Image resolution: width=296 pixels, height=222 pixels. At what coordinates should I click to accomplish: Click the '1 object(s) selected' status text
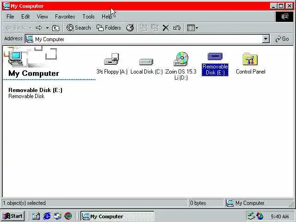(x=24, y=203)
